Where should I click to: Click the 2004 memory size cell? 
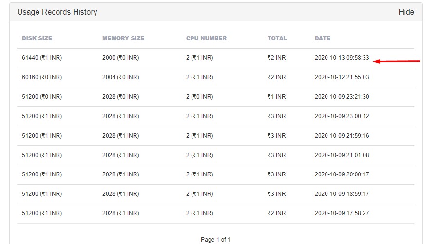(120, 77)
